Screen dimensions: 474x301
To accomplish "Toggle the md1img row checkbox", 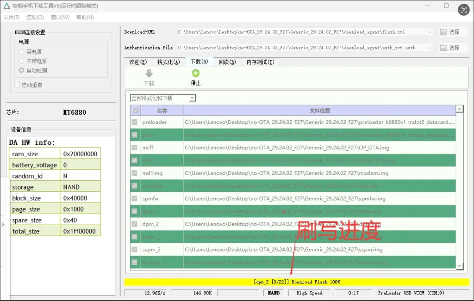I will coord(135,173).
